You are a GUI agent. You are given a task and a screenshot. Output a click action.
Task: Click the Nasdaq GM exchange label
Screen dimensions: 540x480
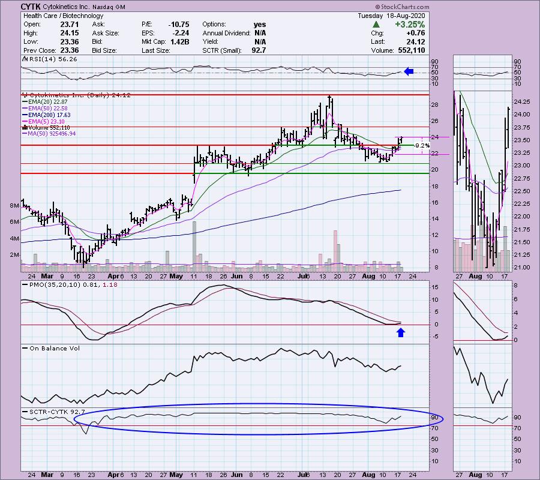point(109,7)
